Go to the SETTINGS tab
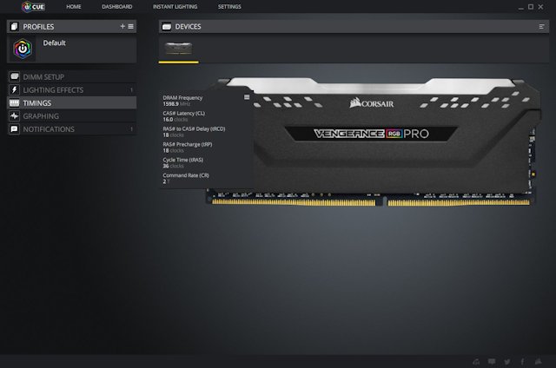The image size is (556, 368). pyautogui.click(x=229, y=7)
